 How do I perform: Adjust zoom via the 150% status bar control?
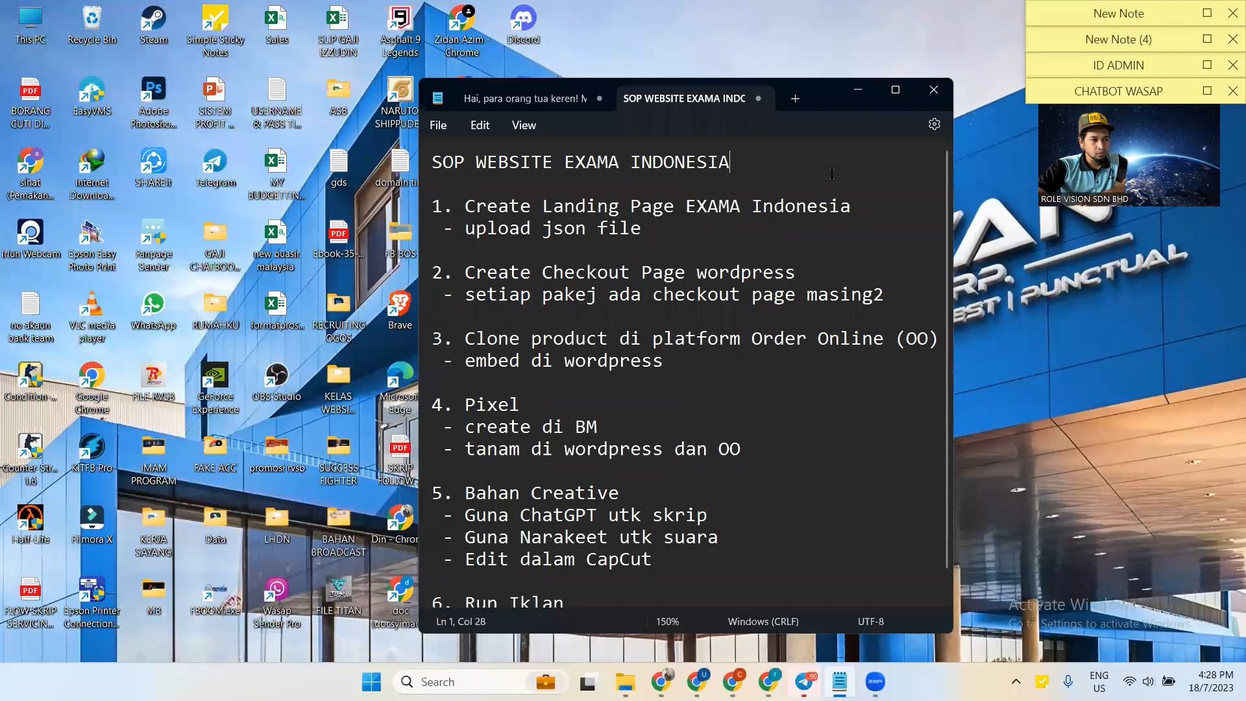[x=667, y=621]
